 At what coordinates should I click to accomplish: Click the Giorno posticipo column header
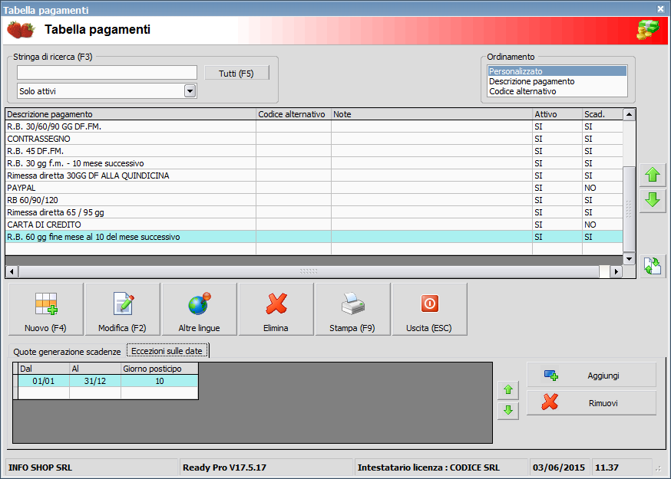click(160, 369)
